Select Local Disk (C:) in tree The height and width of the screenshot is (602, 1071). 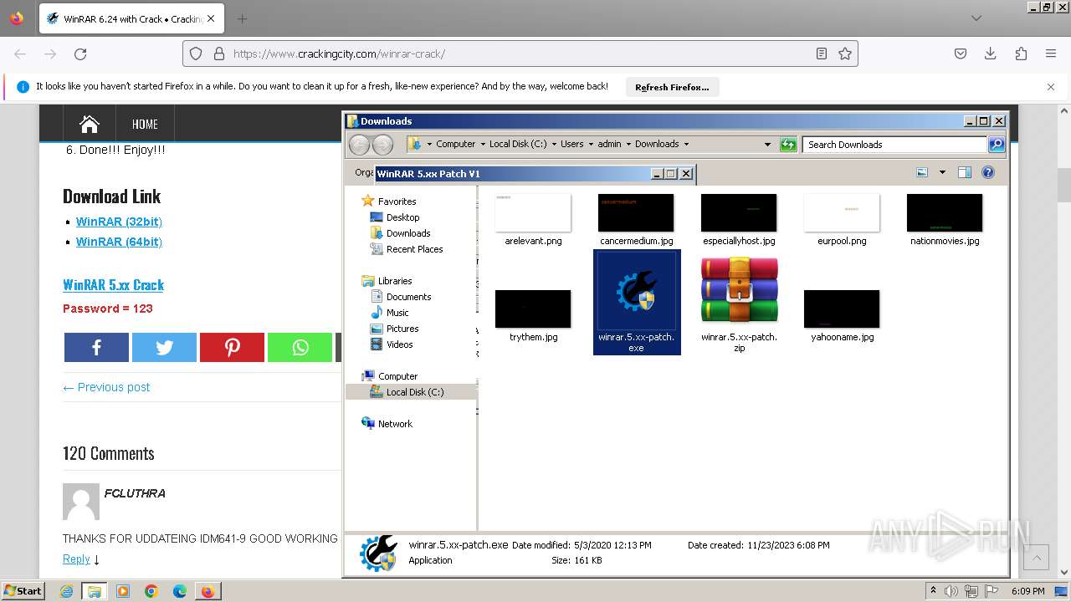point(415,392)
